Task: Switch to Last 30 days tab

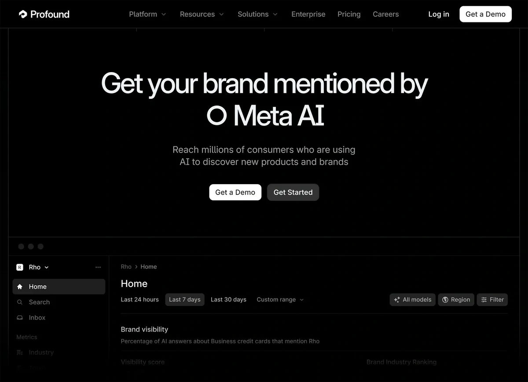Action: (228, 300)
